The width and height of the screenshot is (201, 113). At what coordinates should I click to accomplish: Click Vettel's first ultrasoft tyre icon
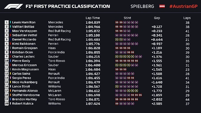pos(117,35)
